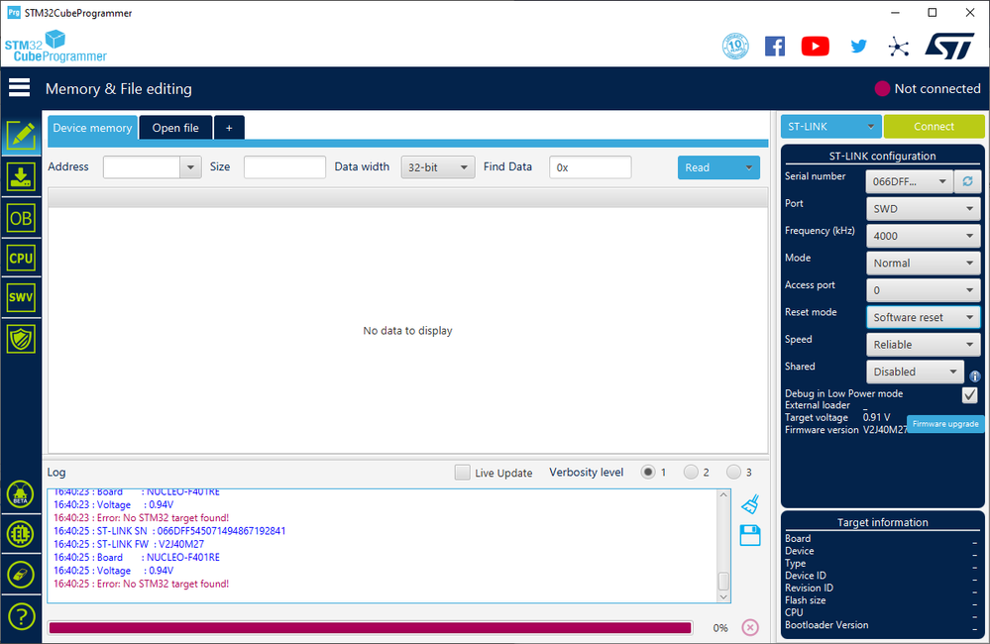The height and width of the screenshot is (644, 990).
Task: Focus the Address input field
Action: (x=142, y=167)
